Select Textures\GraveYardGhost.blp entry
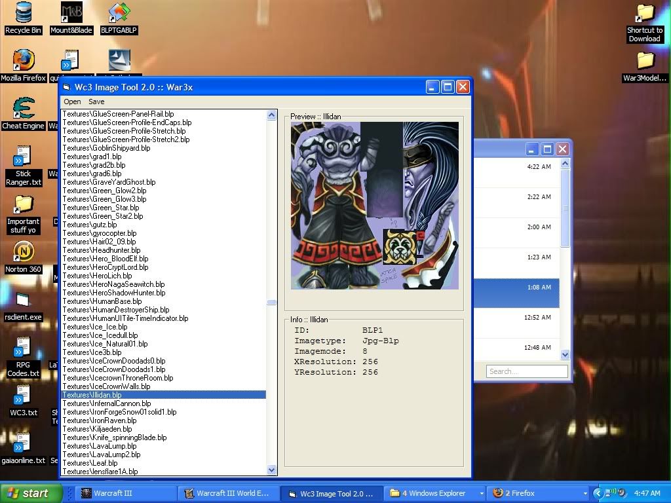The height and width of the screenshot is (503, 671). point(164,182)
